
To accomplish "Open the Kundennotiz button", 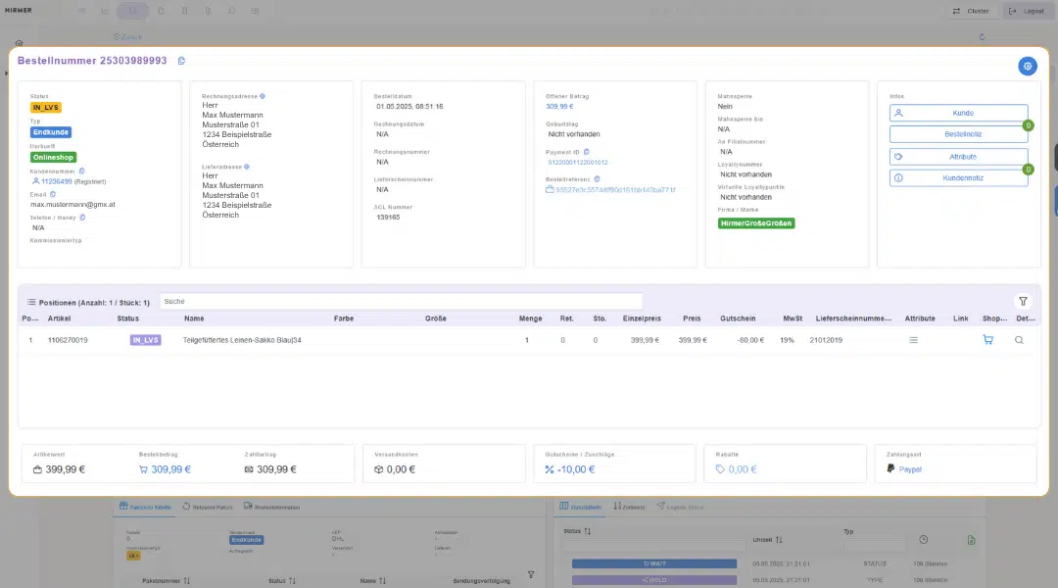I will tap(958, 178).
